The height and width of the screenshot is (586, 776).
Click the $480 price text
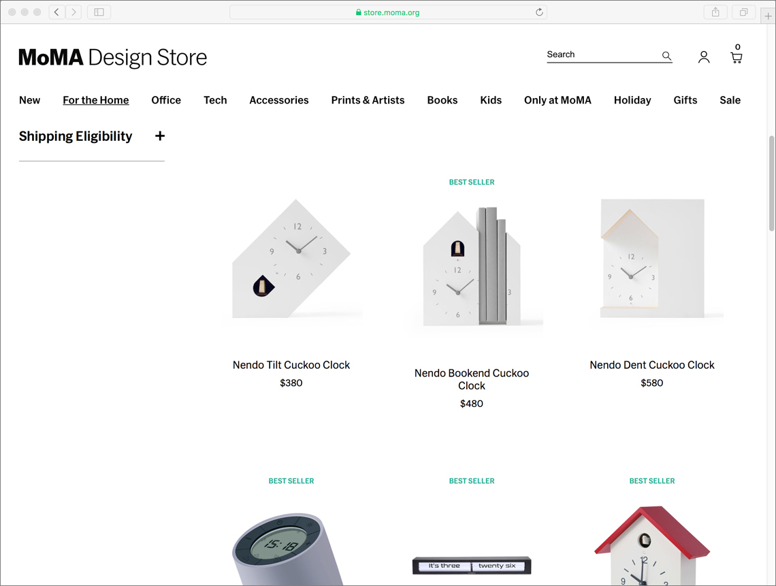click(472, 404)
